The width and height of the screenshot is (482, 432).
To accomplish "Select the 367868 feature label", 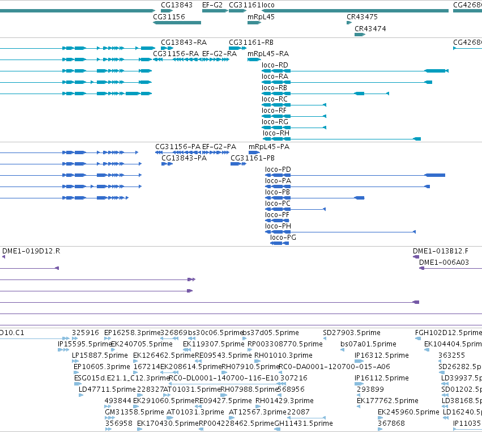I will click(391, 423).
